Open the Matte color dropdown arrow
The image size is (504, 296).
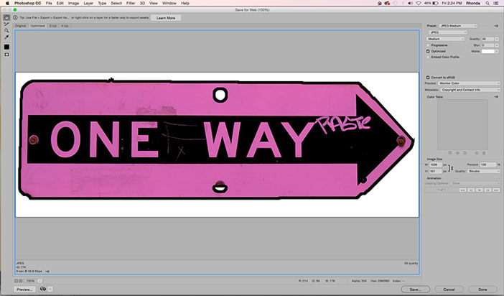[x=497, y=51]
